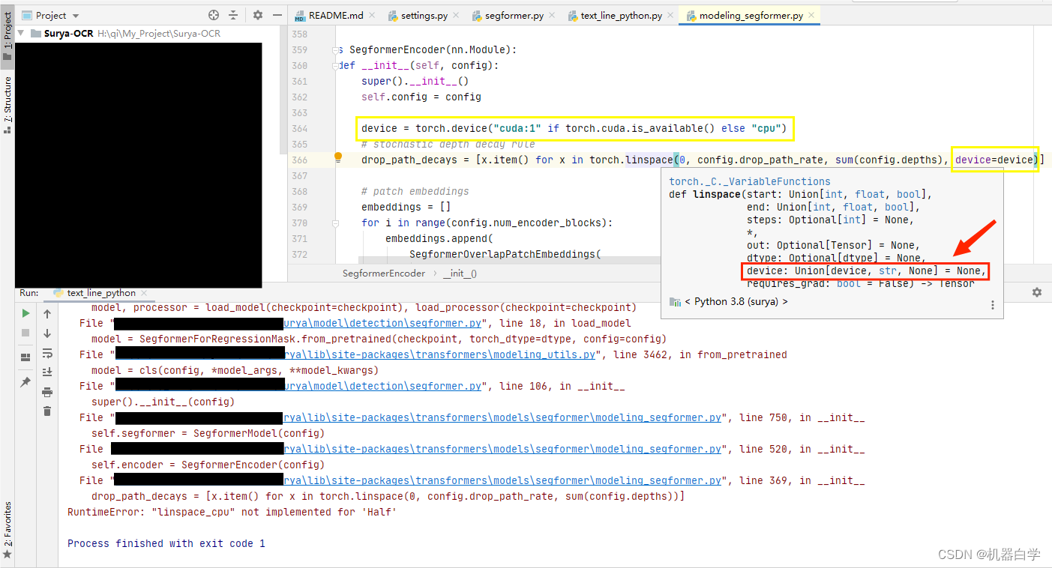The height and width of the screenshot is (568, 1052).
Task: Open Run panel settings gear
Action: click(x=1037, y=292)
